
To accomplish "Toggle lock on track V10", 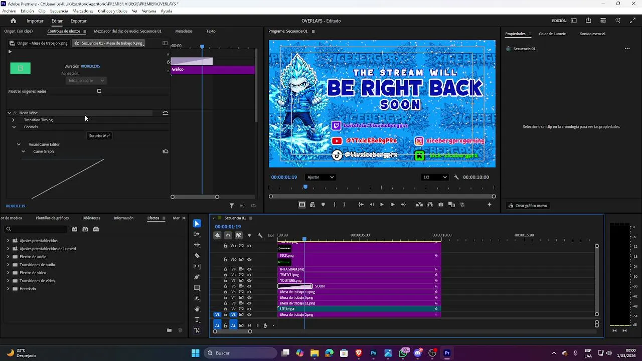I will coord(225,259).
